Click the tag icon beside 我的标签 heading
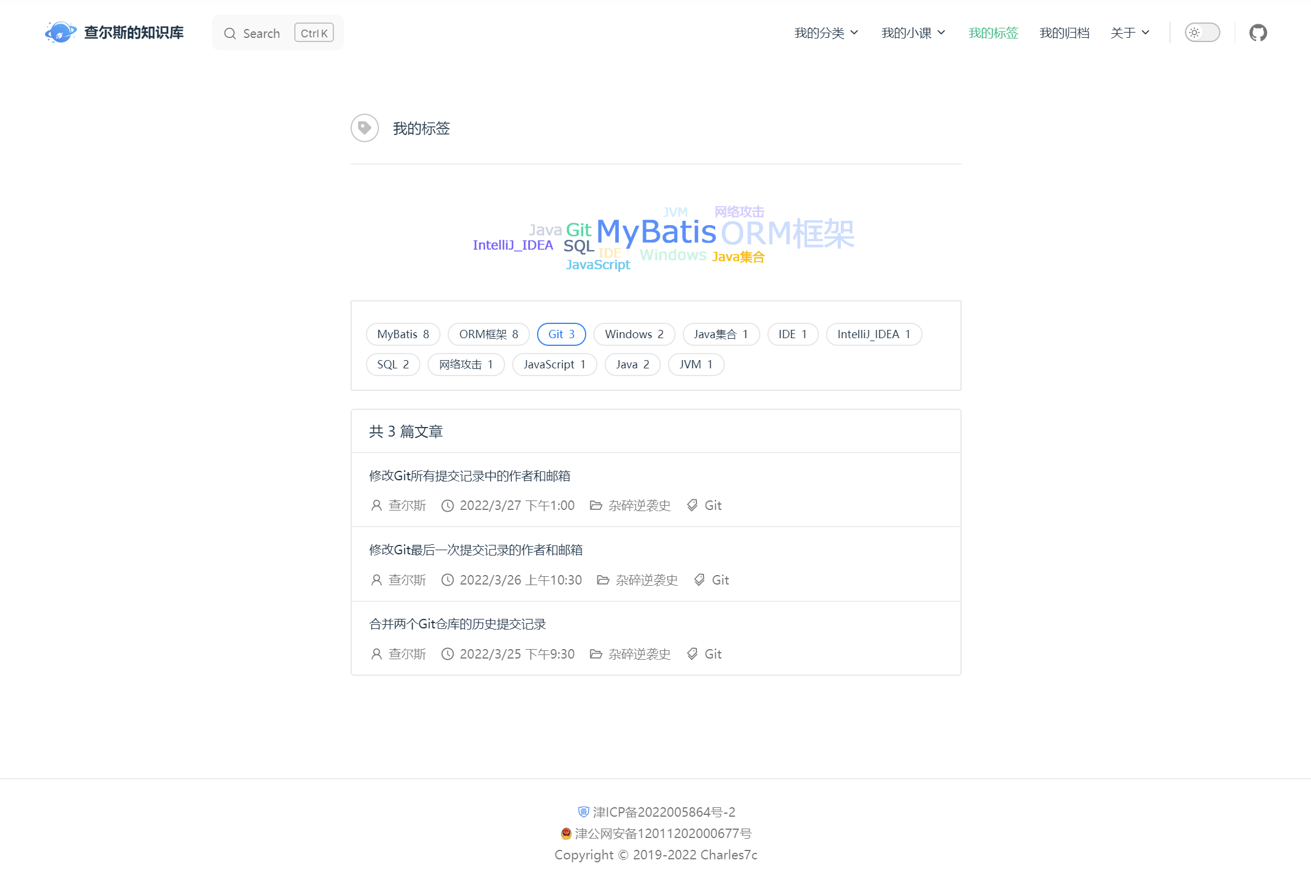The width and height of the screenshot is (1311, 886). pyautogui.click(x=365, y=128)
